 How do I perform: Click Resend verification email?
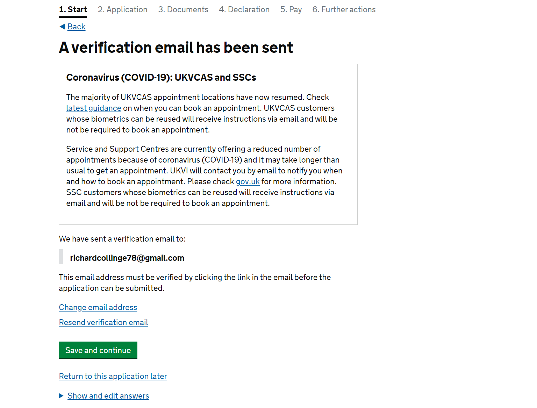(103, 322)
